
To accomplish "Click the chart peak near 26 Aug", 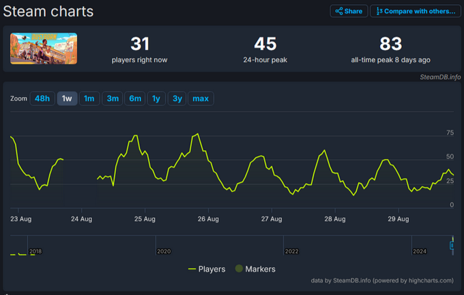I will (x=197, y=134).
